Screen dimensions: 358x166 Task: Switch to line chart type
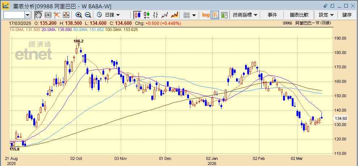pyautogui.click(x=165, y=15)
